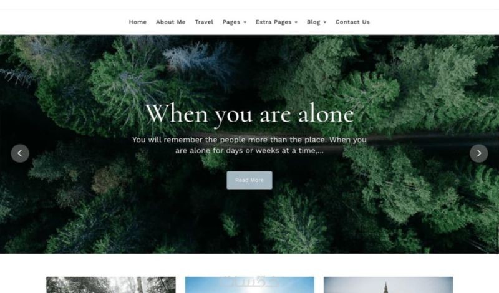Click the Extra Pages menu label

pos(273,22)
